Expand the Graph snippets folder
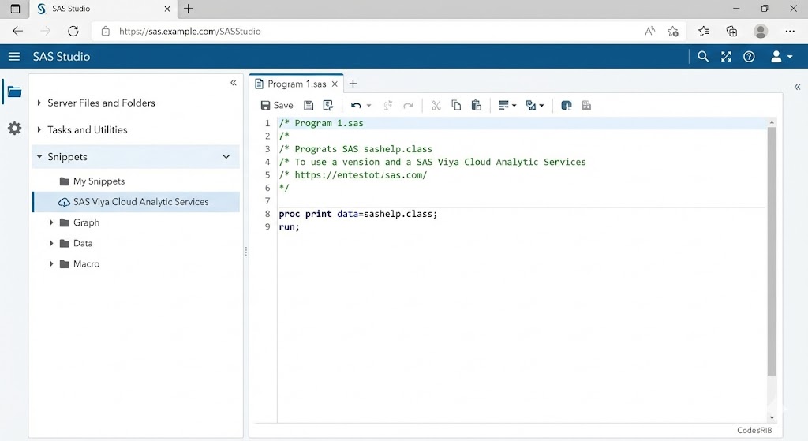Viewport: 808px width, 441px height. [x=53, y=222]
